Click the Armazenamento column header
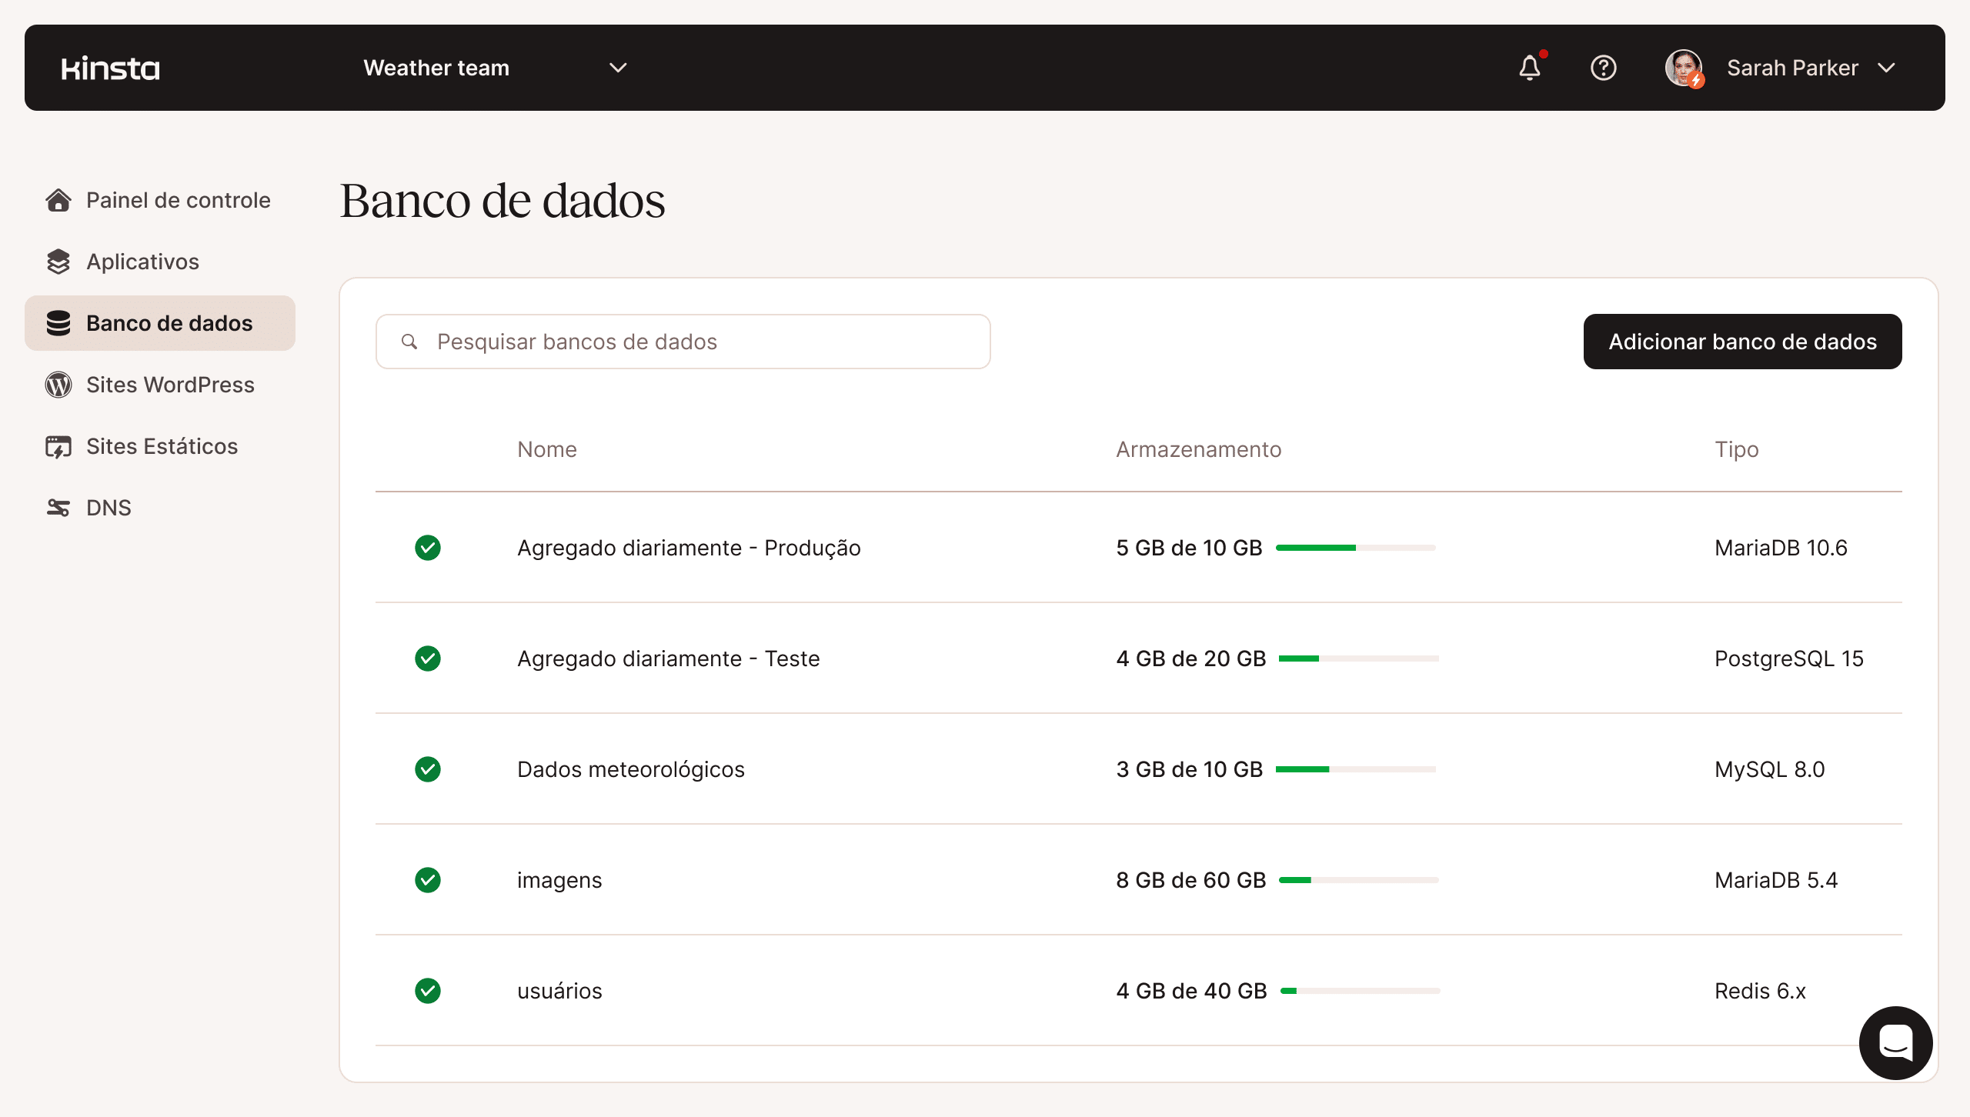Image resolution: width=1970 pixels, height=1117 pixels. 1199,449
